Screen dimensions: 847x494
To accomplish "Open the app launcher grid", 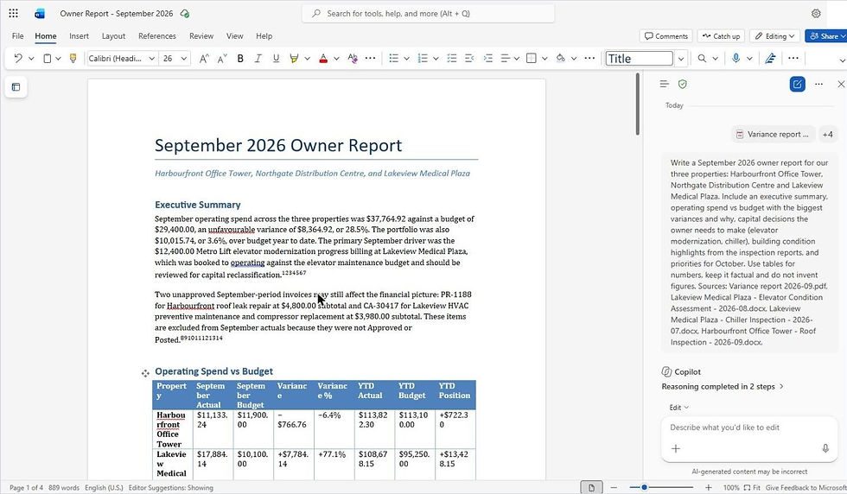I will point(14,14).
